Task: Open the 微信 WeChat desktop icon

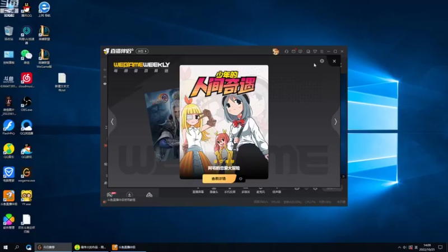Action: tap(26, 57)
